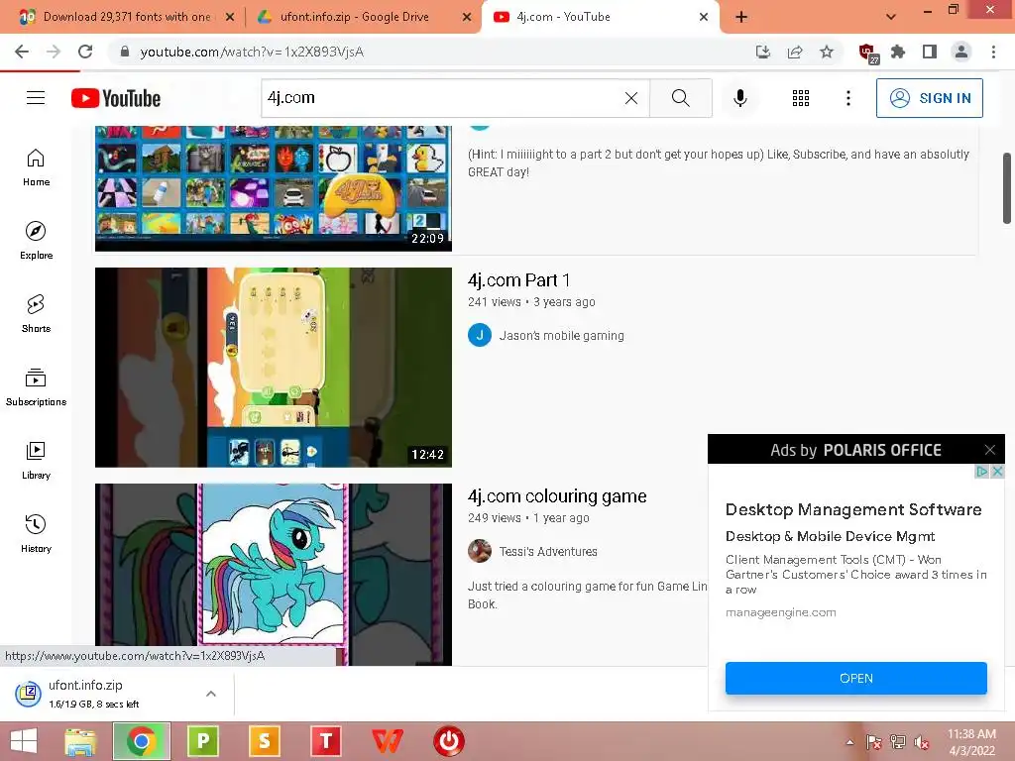Screen dimensions: 1015x761
Task: Reload the page
Action: (85, 52)
